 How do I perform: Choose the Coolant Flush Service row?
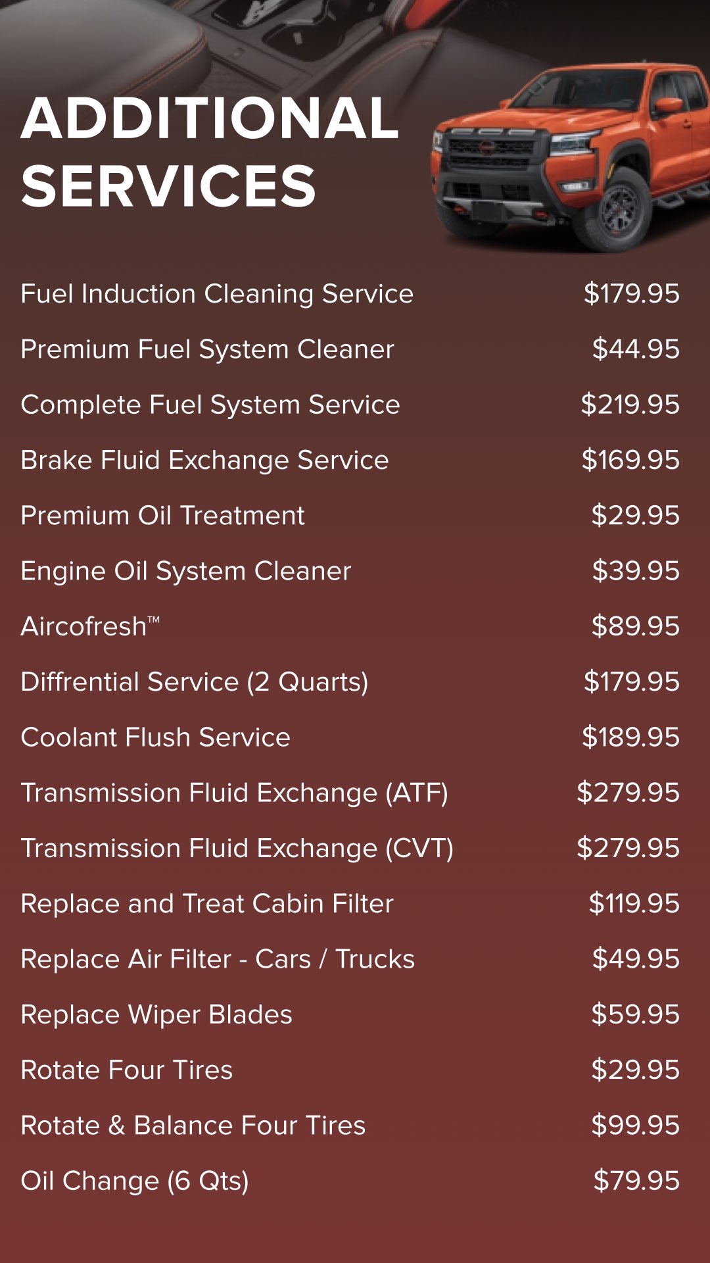[x=155, y=737]
